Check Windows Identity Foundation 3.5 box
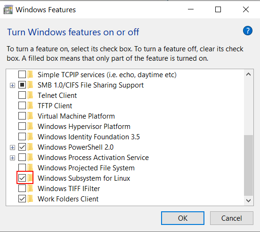The height and width of the screenshot is (232, 260). coord(22,137)
